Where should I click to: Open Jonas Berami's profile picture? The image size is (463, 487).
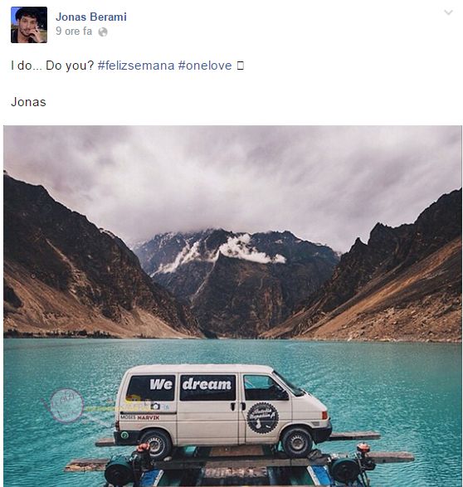click(29, 25)
